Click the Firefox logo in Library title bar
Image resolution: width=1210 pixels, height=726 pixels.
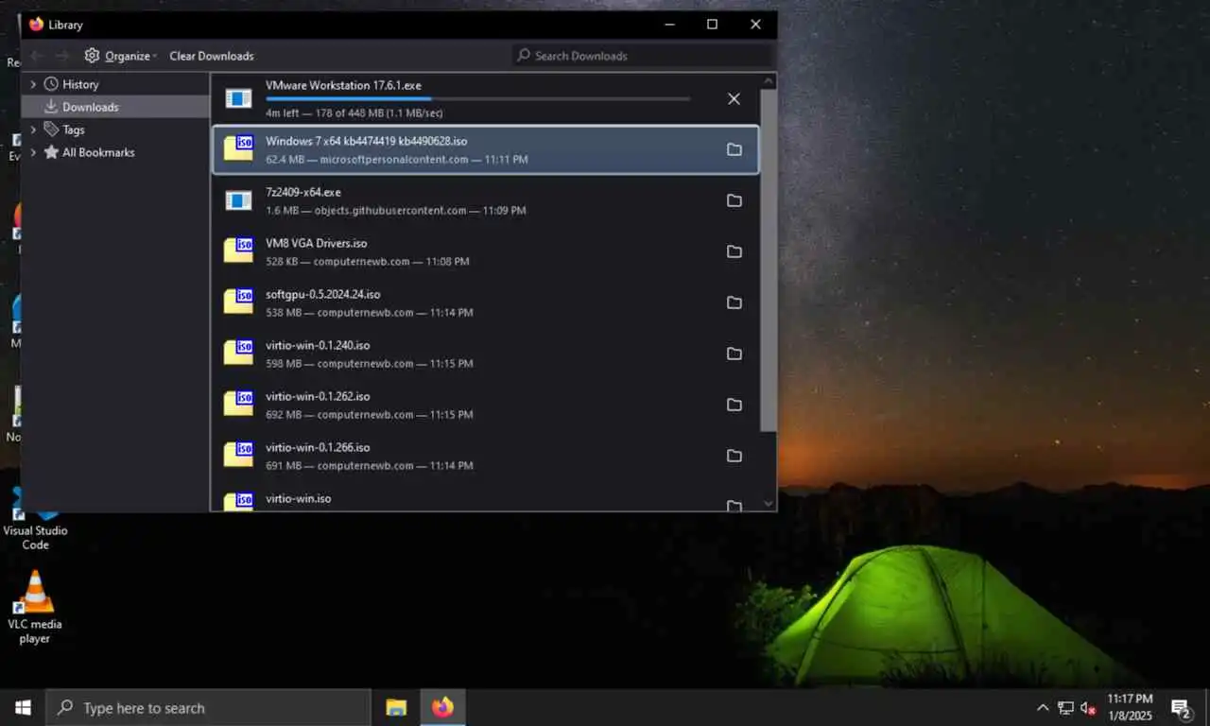[37, 25]
